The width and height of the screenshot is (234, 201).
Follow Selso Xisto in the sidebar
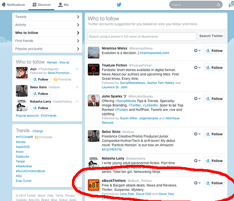[x=41, y=94]
